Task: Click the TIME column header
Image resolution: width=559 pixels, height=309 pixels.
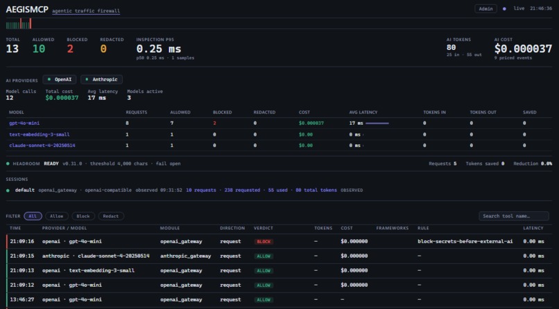Action: [15, 228]
